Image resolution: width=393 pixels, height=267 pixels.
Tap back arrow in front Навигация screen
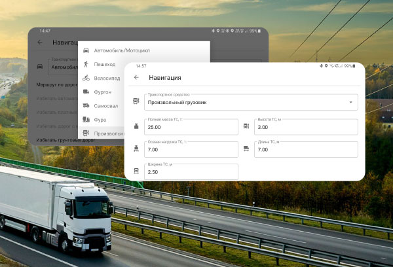pyautogui.click(x=136, y=78)
